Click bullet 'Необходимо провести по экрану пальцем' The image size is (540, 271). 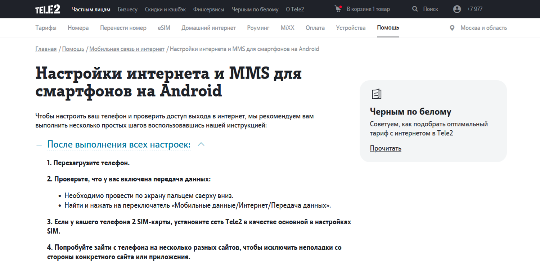[149, 196]
